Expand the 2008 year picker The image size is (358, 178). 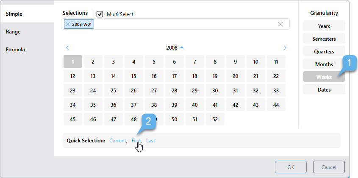pyautogui.click(x=175, y=48)
